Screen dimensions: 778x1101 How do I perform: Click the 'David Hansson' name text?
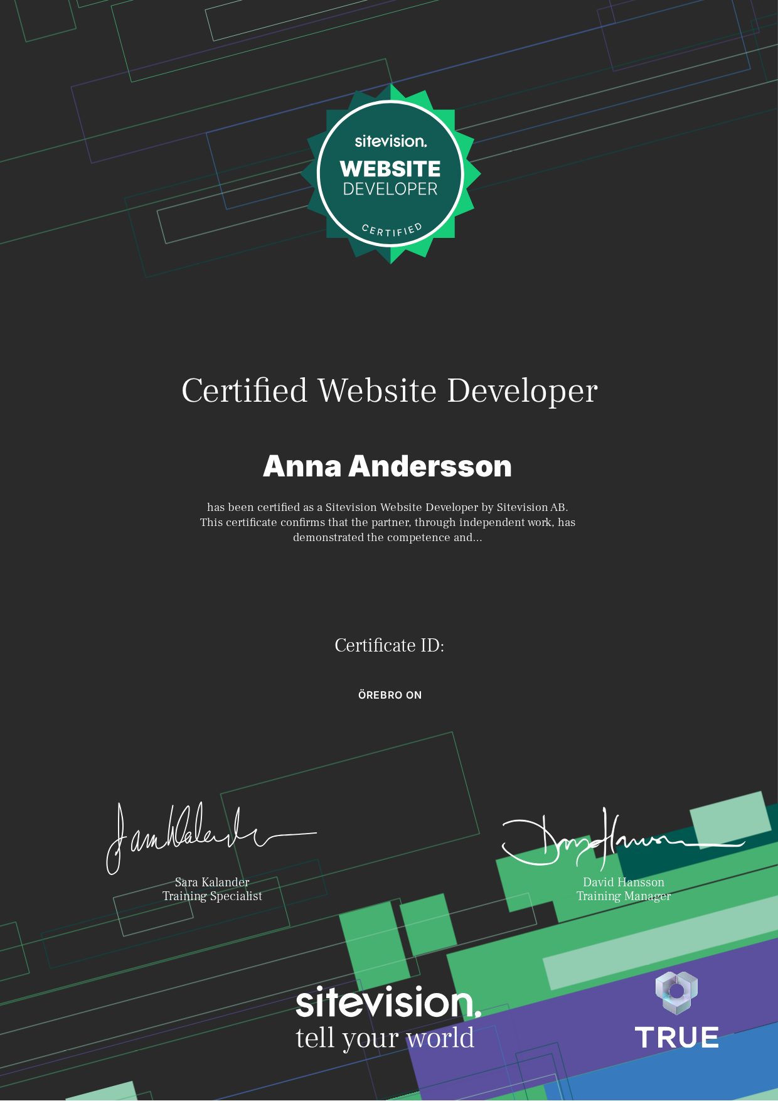(x=624, y=882)
